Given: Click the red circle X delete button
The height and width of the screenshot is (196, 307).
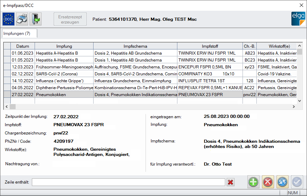Looking at the screenshot, I should (268, 182).
